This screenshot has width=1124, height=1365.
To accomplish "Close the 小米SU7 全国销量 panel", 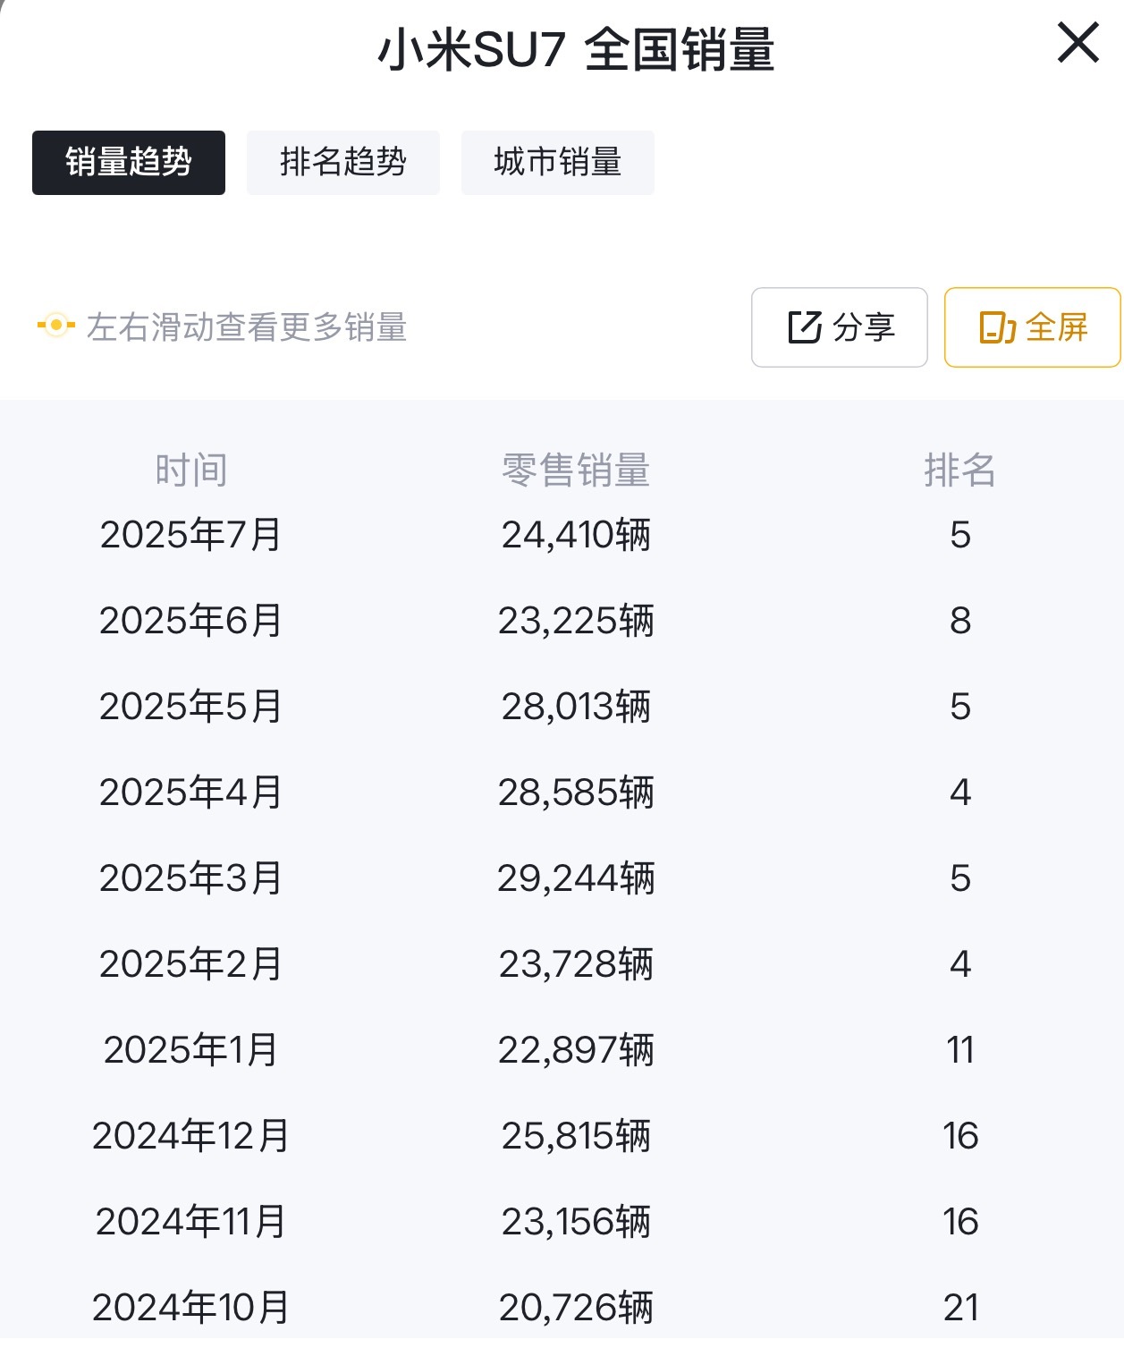I will [x=1078, y=43].
